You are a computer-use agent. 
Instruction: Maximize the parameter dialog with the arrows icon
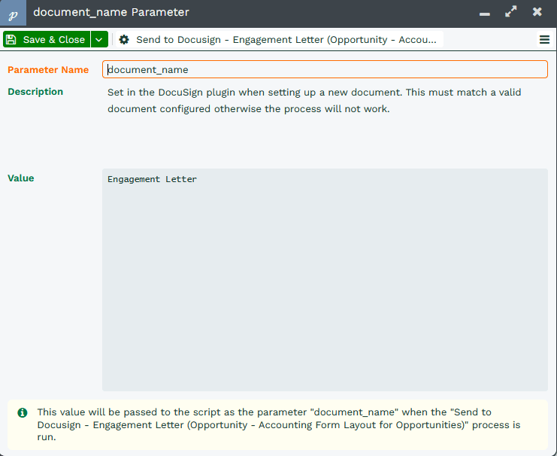click(511, 12)
